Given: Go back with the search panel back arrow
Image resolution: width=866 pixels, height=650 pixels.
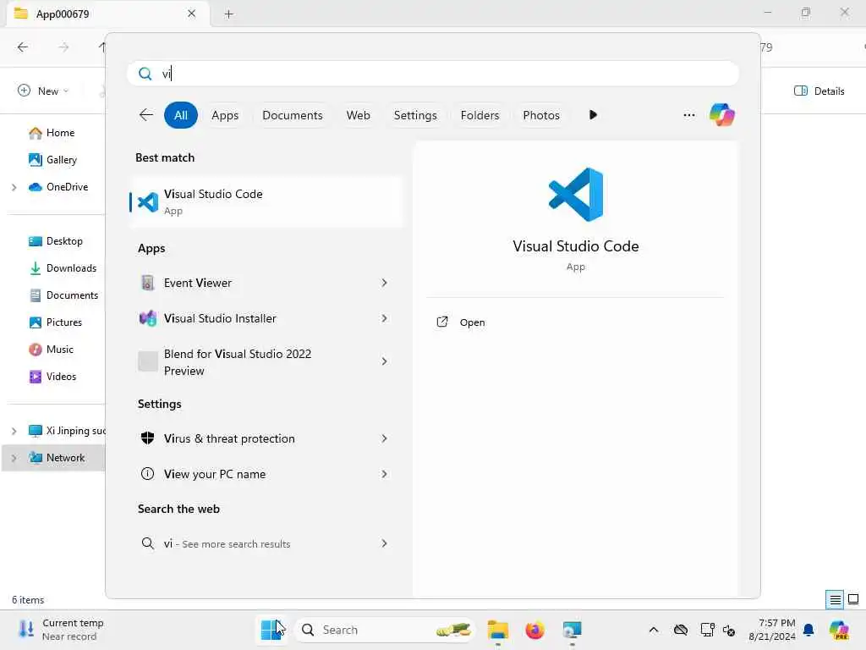Looking at the screenshot, I should [145, 115].
